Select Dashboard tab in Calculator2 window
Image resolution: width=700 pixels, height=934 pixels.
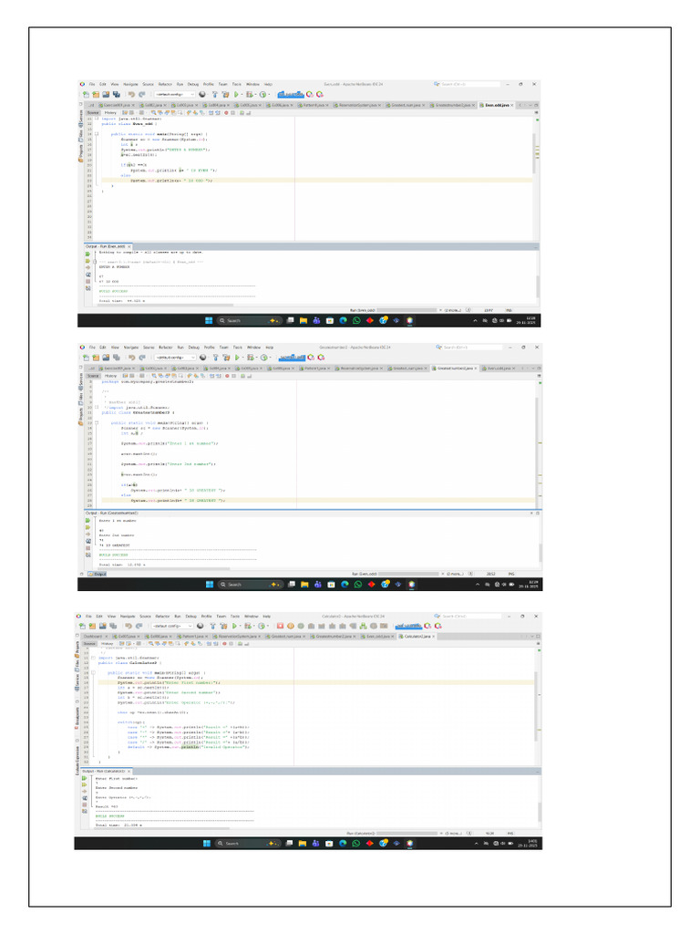[x=95, y=636]
